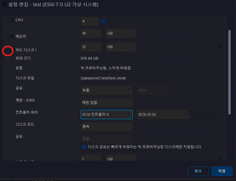The width and height of the screenshot is (236, 181).
Task: Click the CPU info icon
Action: (103, 21)
